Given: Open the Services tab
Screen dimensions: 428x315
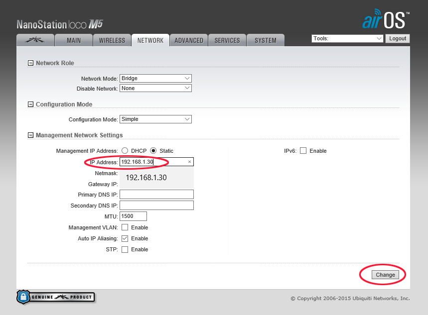Looking at the screenshot, I should [227, 40].
